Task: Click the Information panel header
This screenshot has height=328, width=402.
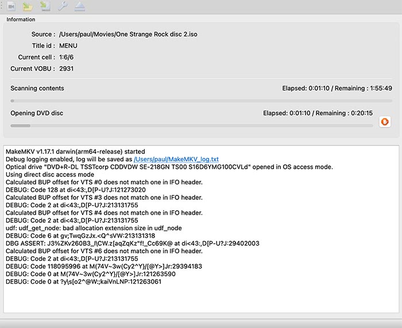Action: click(x=21, y=20)
